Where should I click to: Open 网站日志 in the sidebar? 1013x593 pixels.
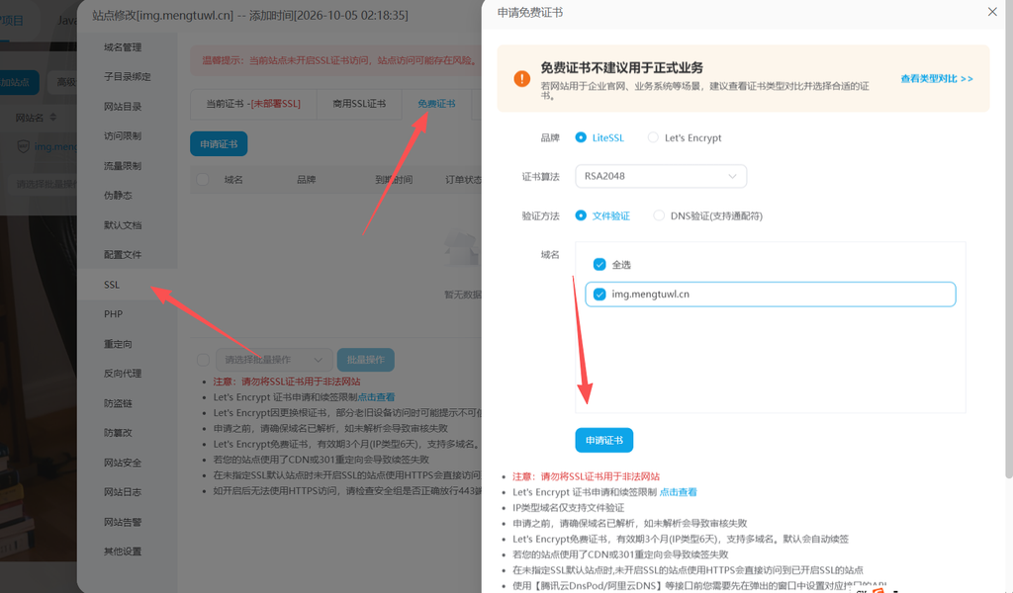click(x=123, y=491)
